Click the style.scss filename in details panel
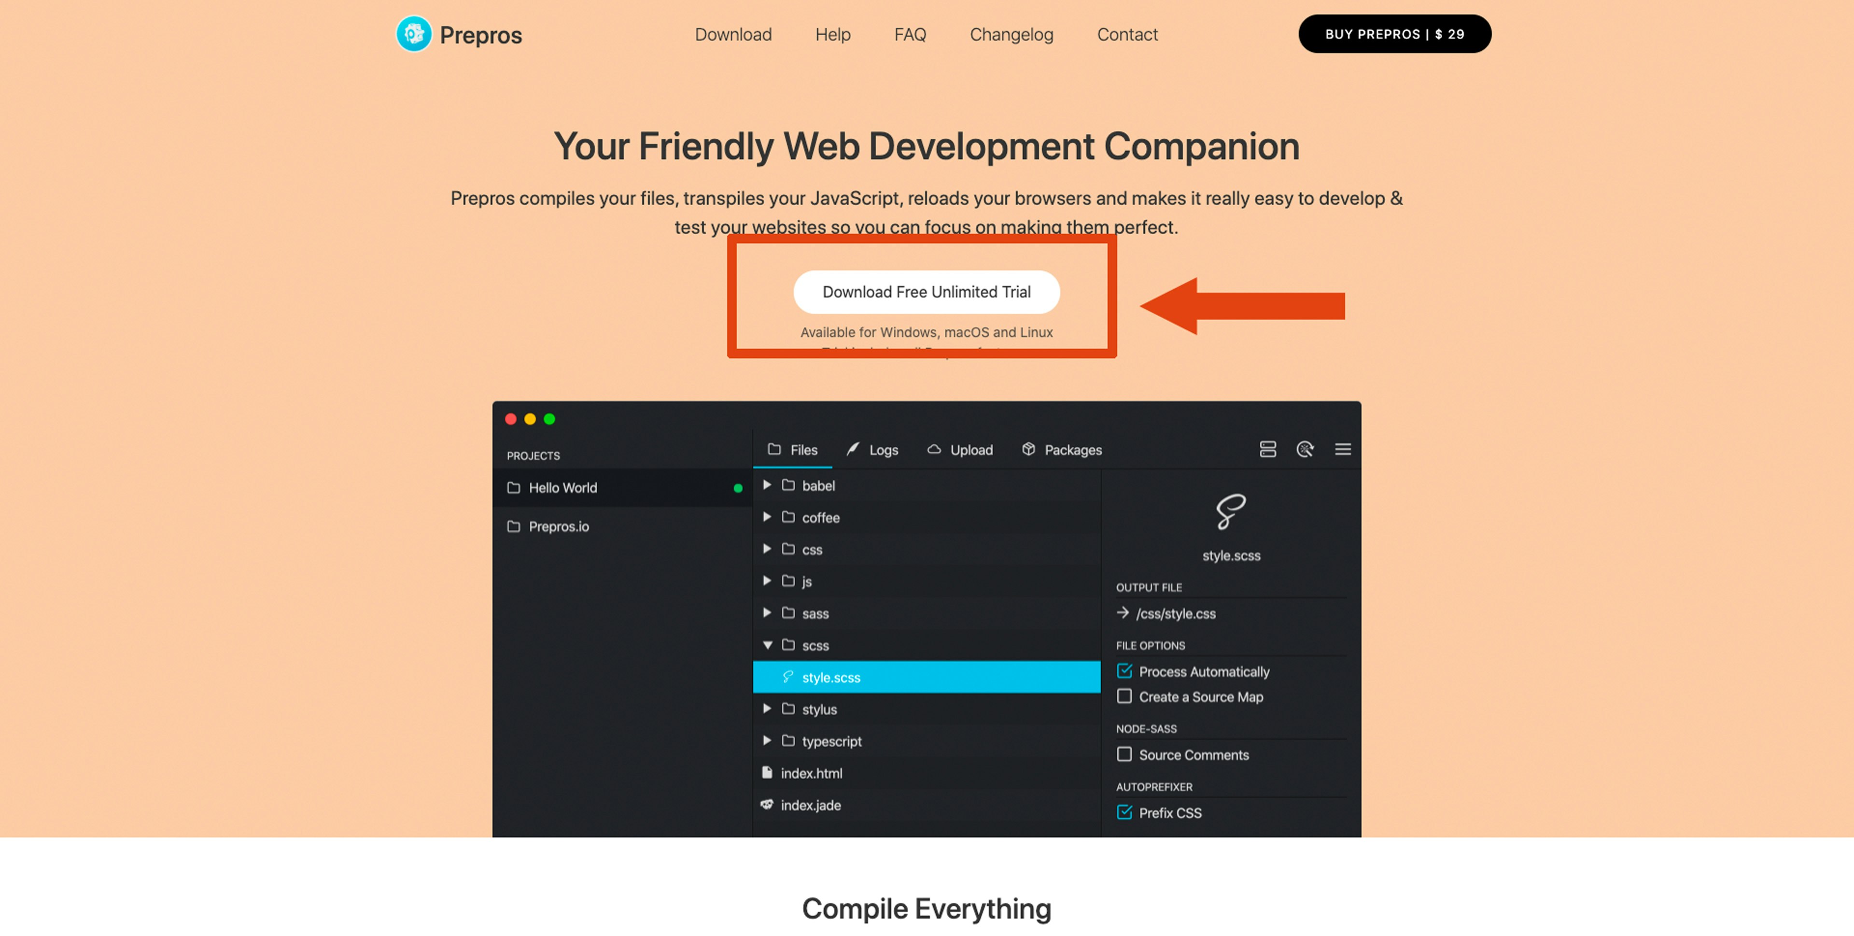1854x936 pixels. tap(1231, 555)
